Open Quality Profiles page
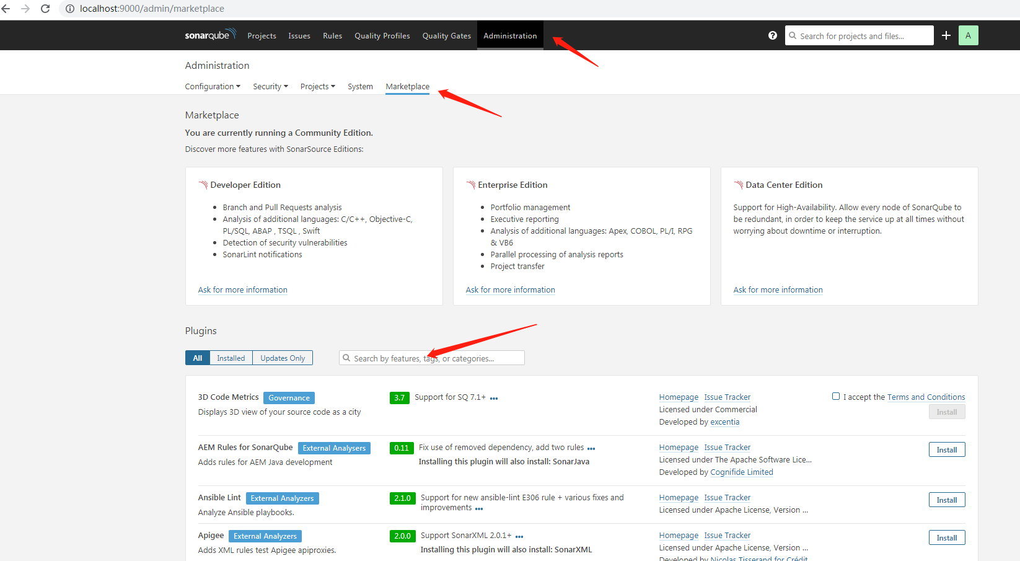Viewport: 1020px width, 561px height. (382, 36)
